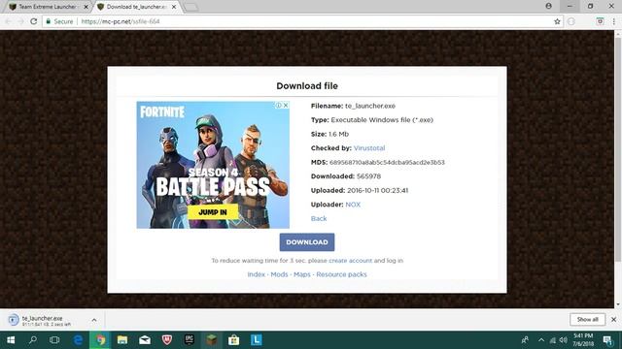
Task: Open Mail app from taskbar
Action: pyautogui.click(x=145, y=340)
